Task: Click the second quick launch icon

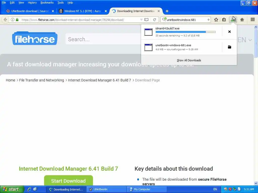Action: (35, 189)
